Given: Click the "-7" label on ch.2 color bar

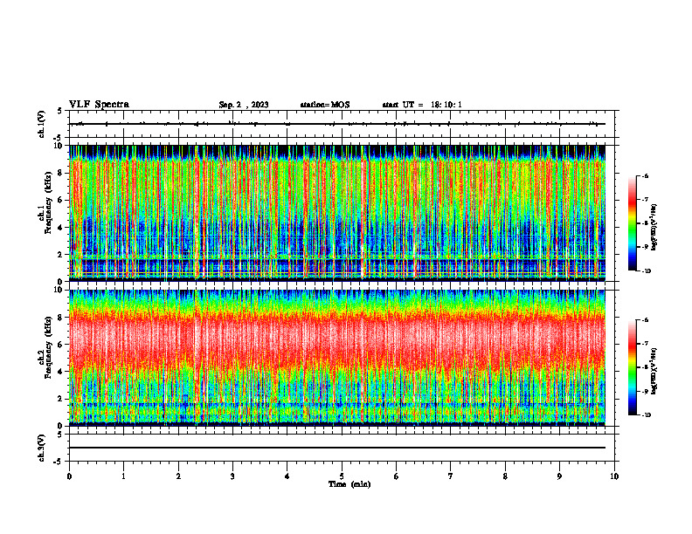Looking at the screenshot, I should [646, 344].
